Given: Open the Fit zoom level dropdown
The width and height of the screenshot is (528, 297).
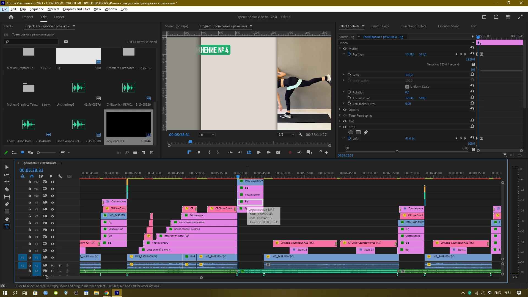Looking at the screenshot, I should click(207, 135).
